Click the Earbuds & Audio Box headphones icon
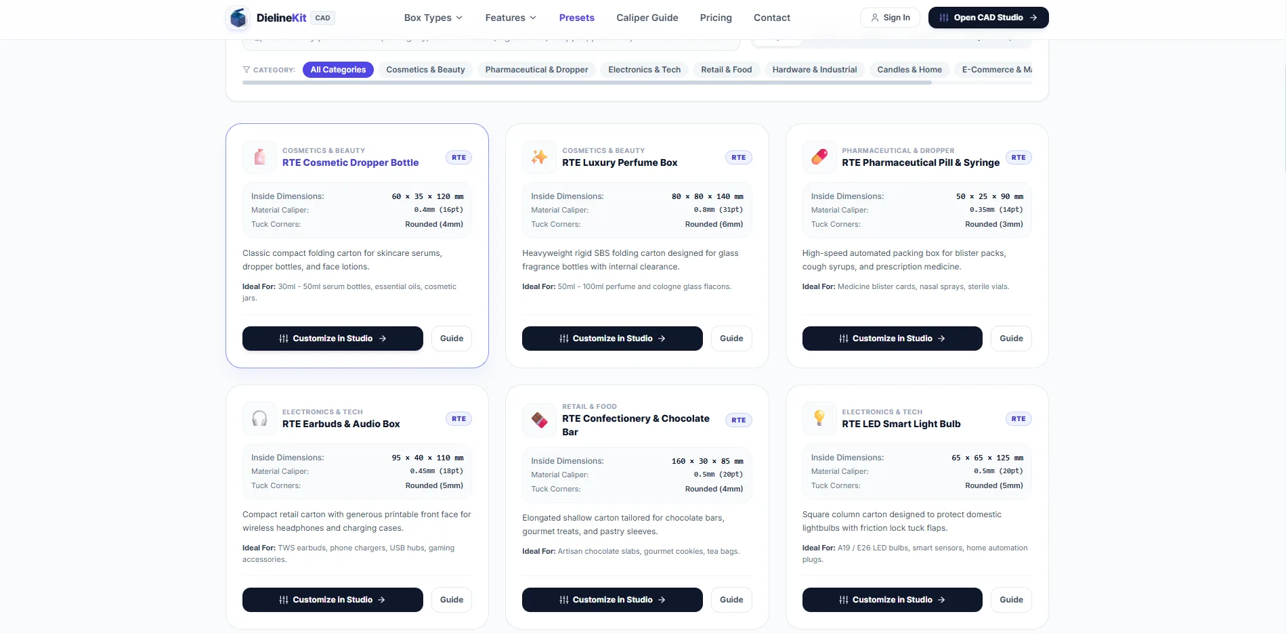Image resolution: width=1286 pixels, height=633 pixels. (x=259, y=418)
